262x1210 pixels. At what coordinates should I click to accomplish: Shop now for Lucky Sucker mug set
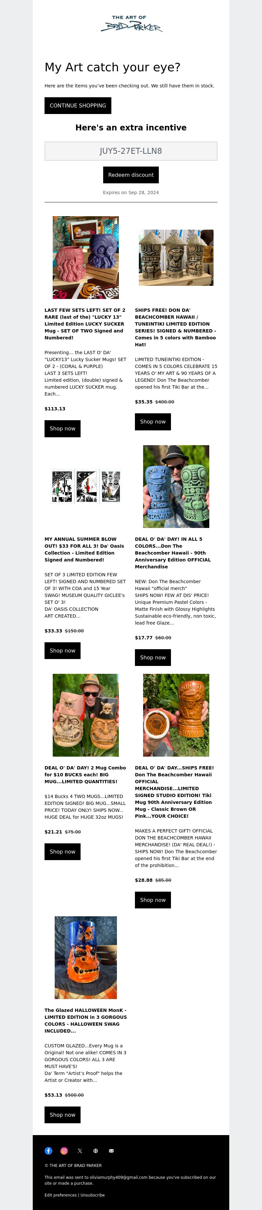pos(62,428)
